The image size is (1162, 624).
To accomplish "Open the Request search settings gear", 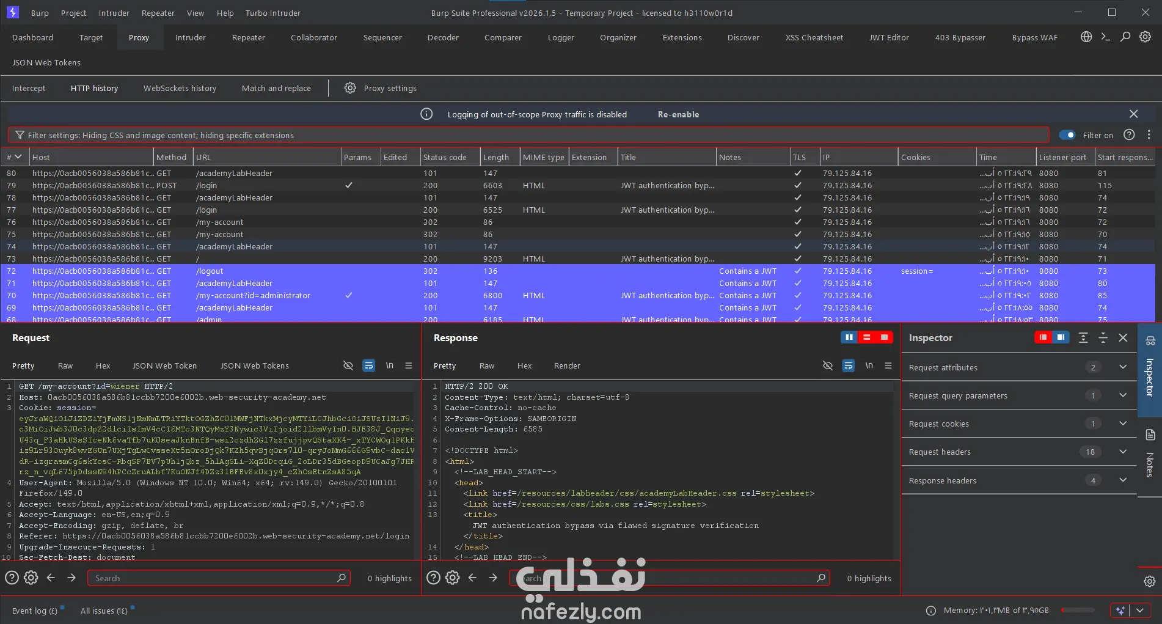I will pos(31,578).
